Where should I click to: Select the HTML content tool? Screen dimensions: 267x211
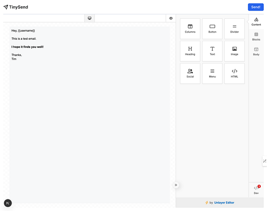point(235,74)
